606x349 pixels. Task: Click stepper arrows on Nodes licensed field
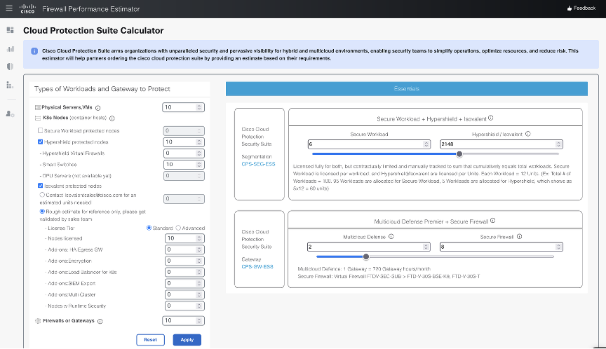click(x=200, y=238)
